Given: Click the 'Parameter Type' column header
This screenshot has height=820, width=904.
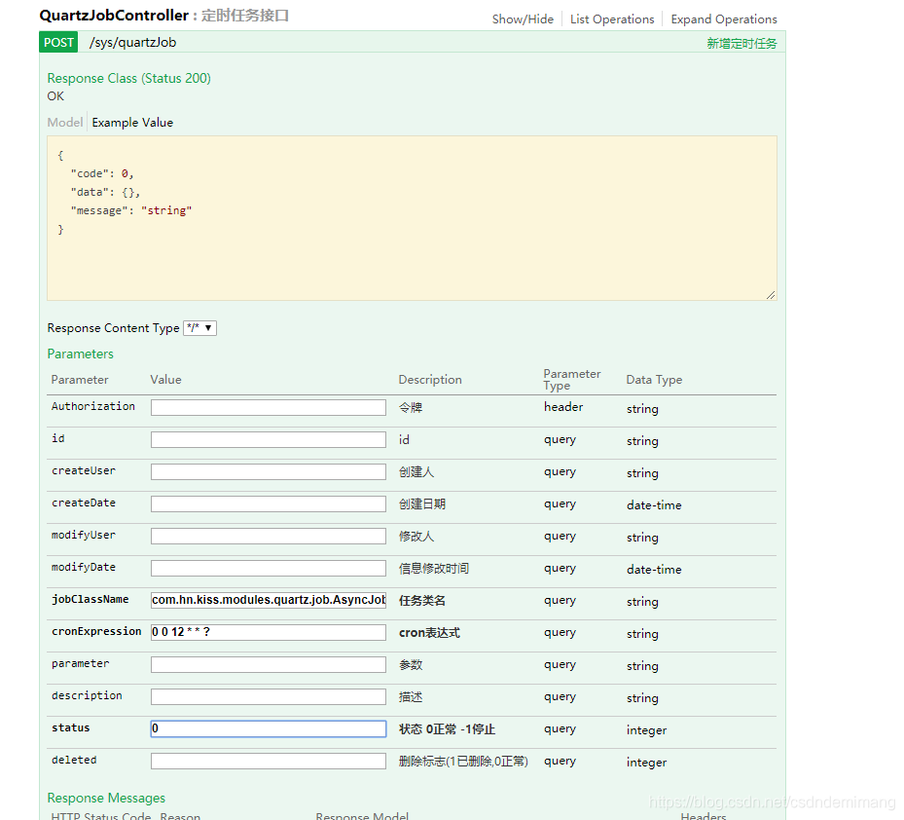Looking at the screenshot, I should (572, 380).
